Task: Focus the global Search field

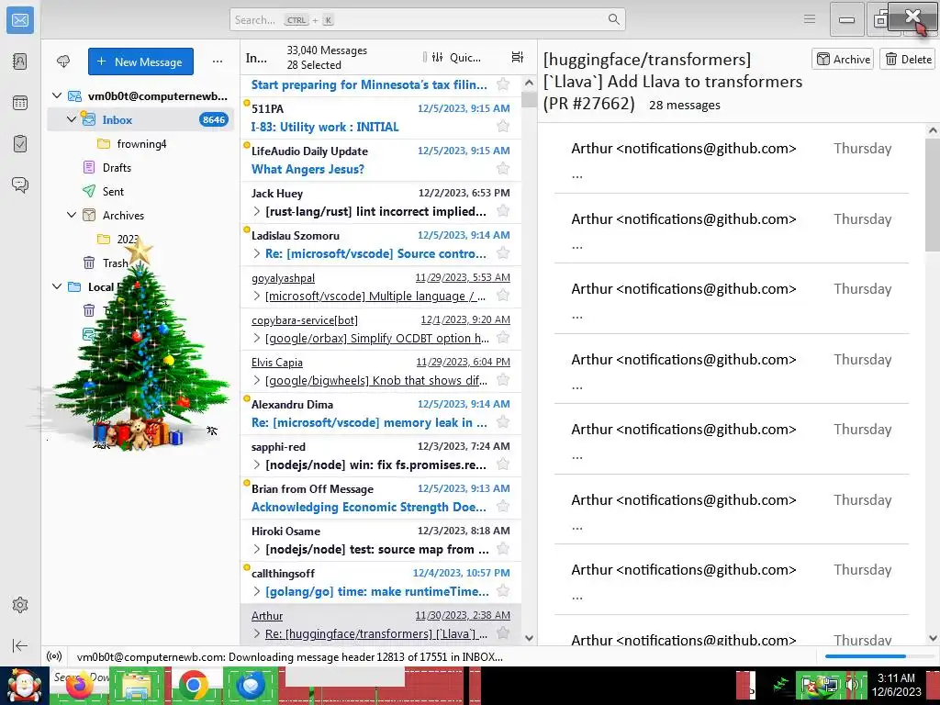Action: [x=428, y=19]
